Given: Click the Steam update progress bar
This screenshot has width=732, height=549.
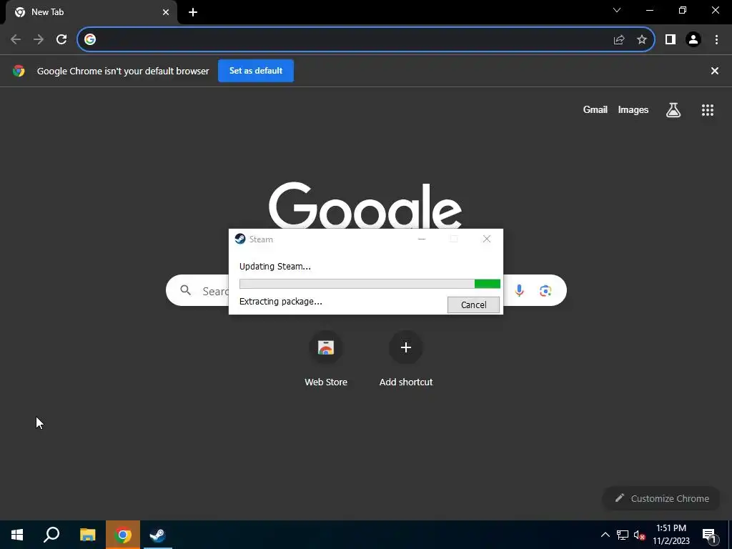Looking at the screenshot, I should 370,284.
